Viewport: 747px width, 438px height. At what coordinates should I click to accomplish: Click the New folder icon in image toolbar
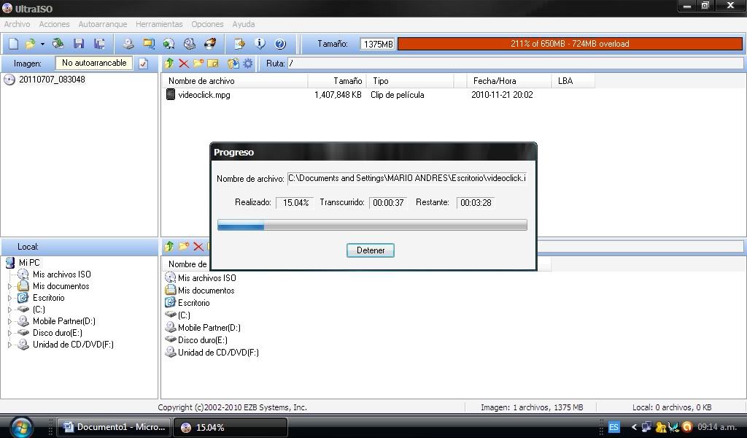[x=198, y=63]
